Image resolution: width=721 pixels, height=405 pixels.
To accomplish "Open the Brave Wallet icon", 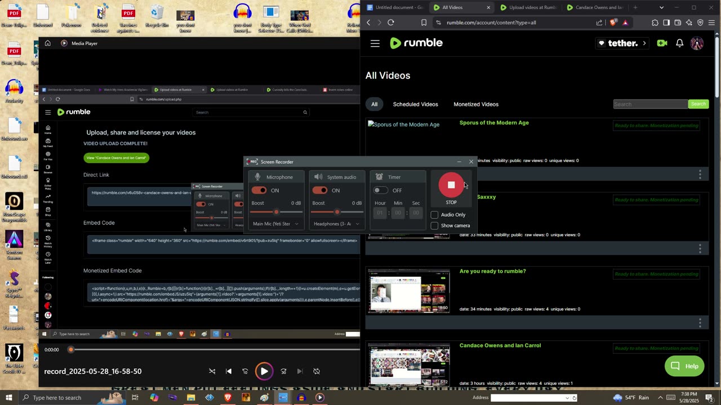I will click(678, 22).
